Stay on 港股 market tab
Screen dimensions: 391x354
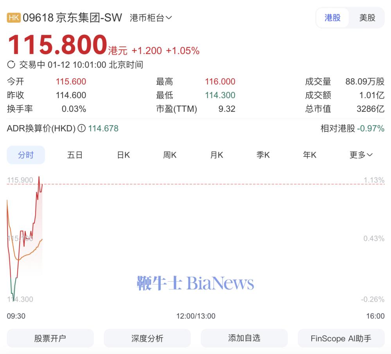tap(333, 18)
